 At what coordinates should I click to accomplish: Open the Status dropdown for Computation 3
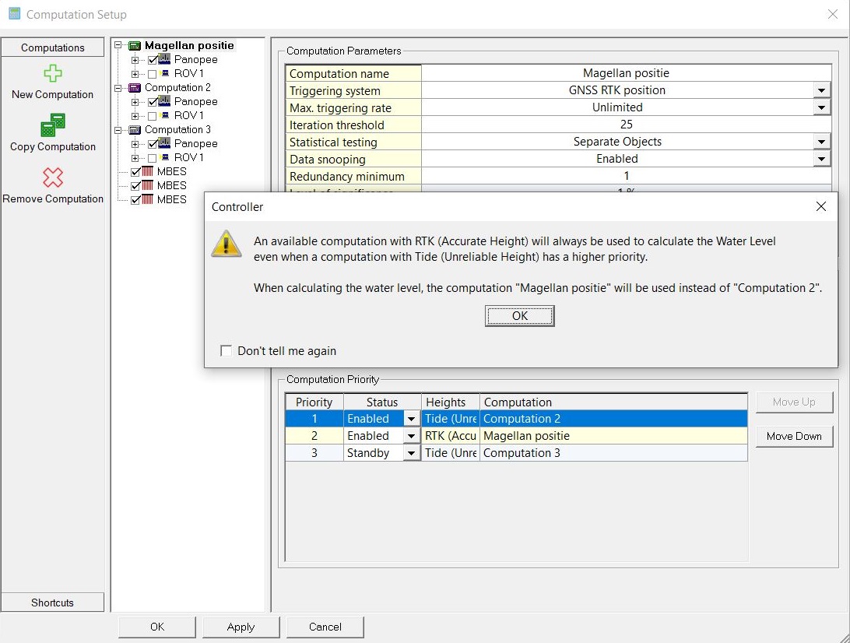point(412,453)
